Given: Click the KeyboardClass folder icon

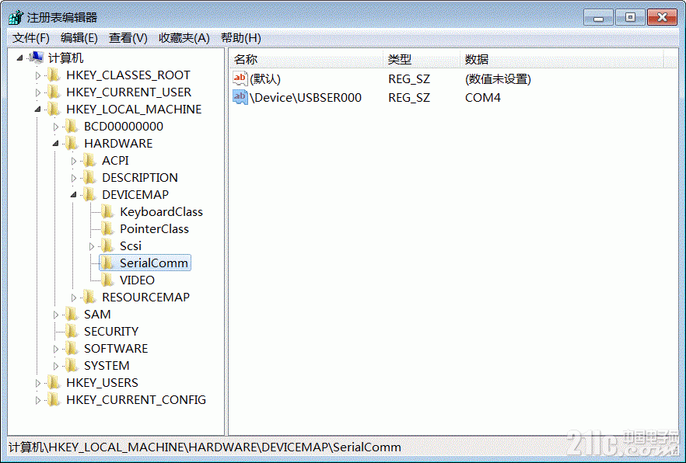Looking at the screenshot, I should [107, 211].
